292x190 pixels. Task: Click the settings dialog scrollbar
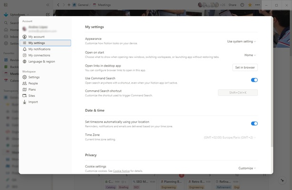click(272, 82)
